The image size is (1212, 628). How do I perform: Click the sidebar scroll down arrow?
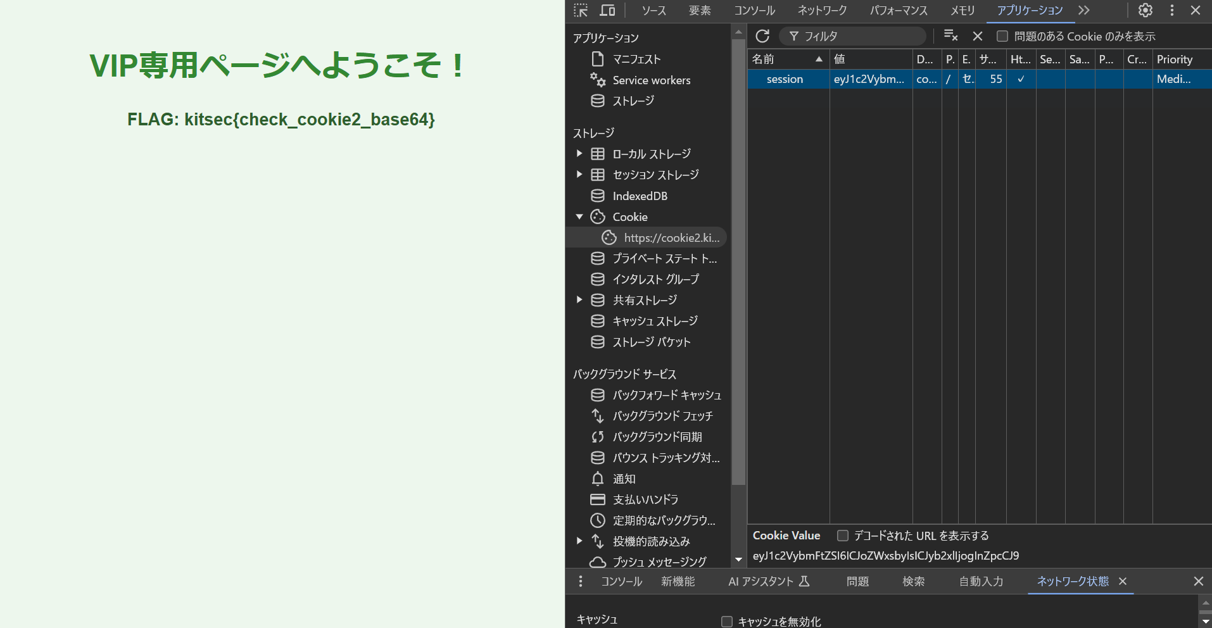tap(738, 560)
